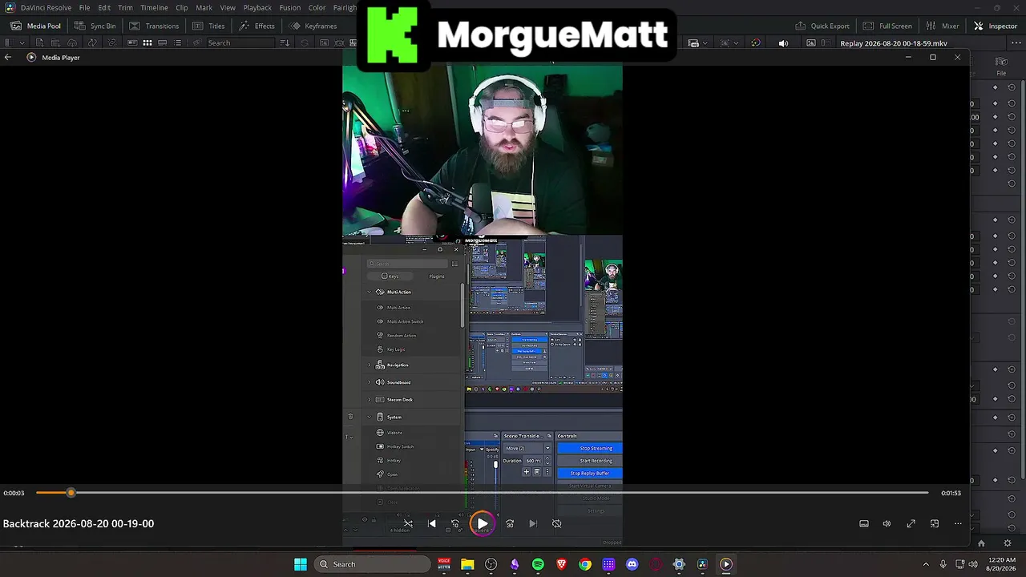Click Quick Export in DaVinci Resolve
This screenshot has width=1026, height=577.
click(822, 26)
